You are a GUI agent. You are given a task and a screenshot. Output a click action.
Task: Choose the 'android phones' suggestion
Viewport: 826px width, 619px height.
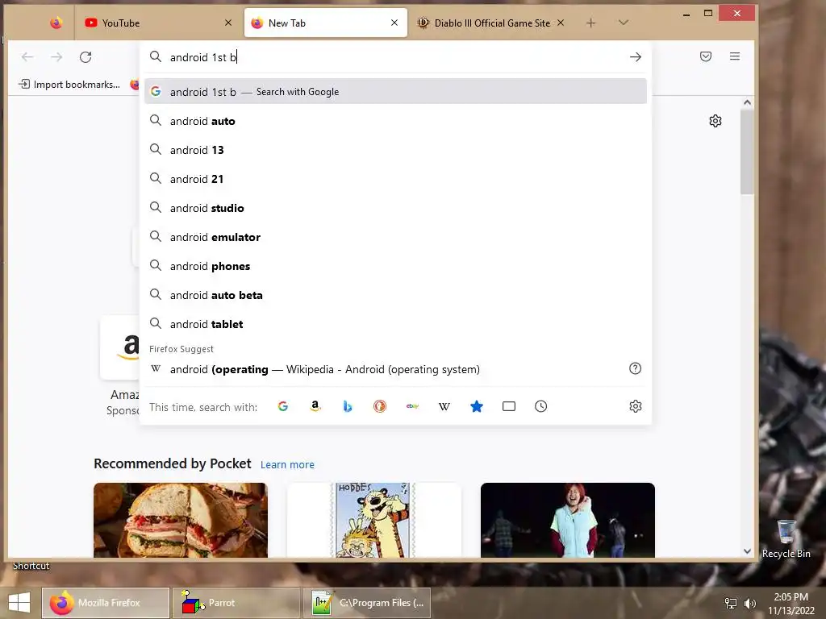pos(395,266)
